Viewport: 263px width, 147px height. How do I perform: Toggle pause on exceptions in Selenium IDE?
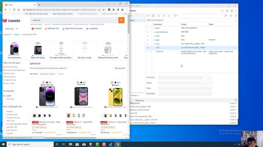click(231, 16)
